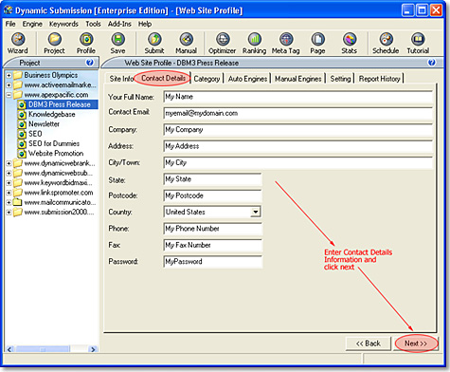
Task: Open the Engine menu
Action: [32, 24]
